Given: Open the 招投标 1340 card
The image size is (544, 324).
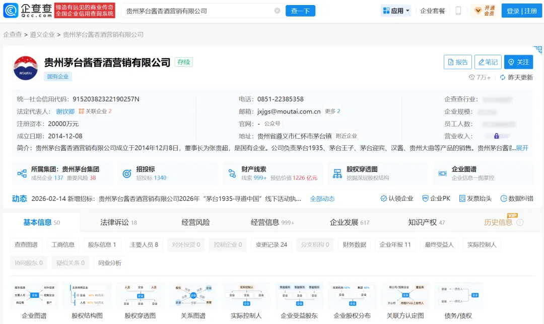Looking at the screenshot, I should (x=168, y=173).
